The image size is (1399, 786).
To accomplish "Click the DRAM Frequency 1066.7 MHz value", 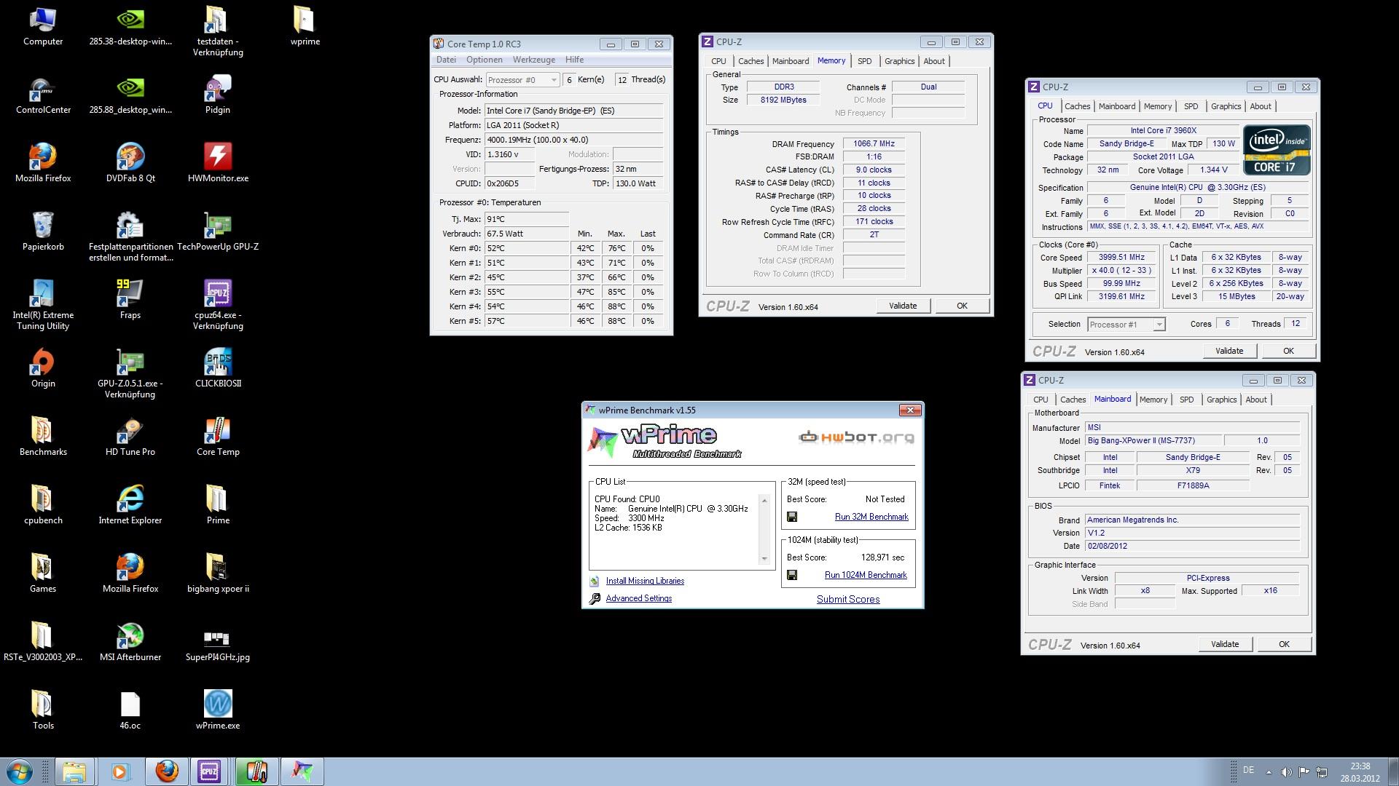I will pos(874,144).
